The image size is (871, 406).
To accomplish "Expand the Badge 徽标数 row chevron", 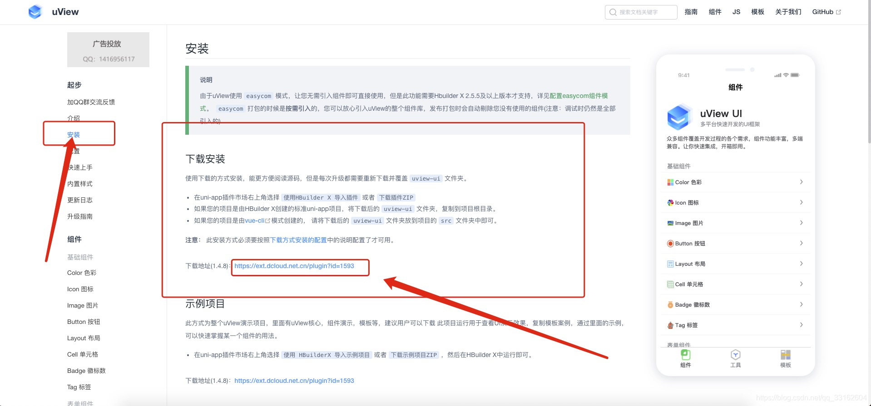I will click(801, 304).
